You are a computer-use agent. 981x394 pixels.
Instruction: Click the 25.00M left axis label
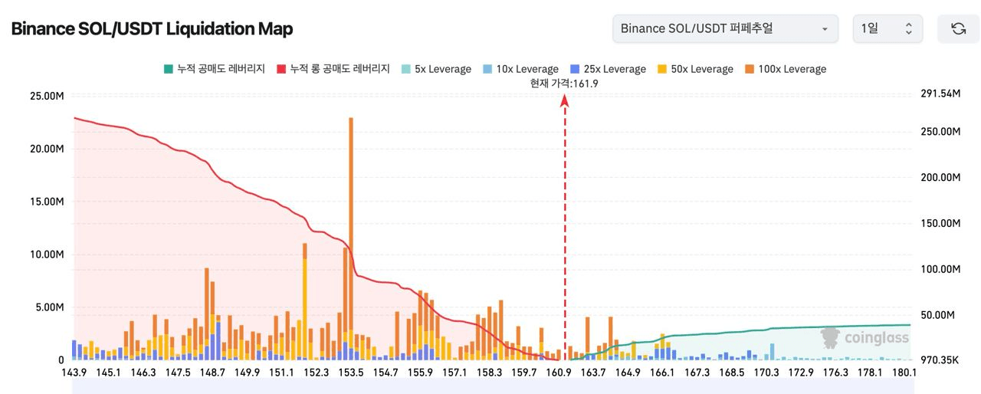click(x=47, y=96)
